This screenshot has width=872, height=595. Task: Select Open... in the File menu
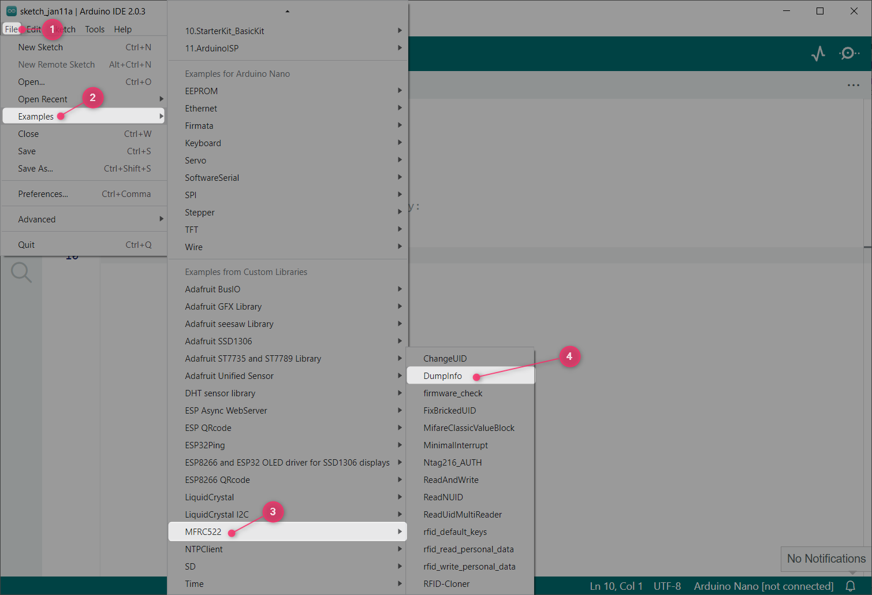(x=84, y=82)
